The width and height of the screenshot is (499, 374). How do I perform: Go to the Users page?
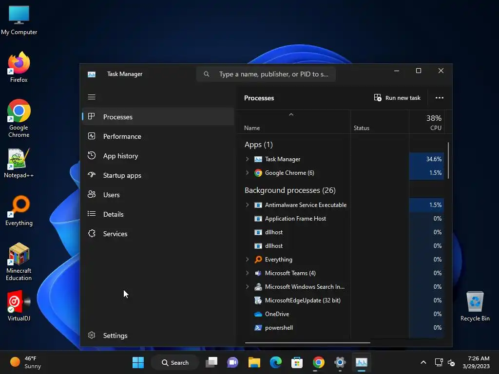[158, 195]
